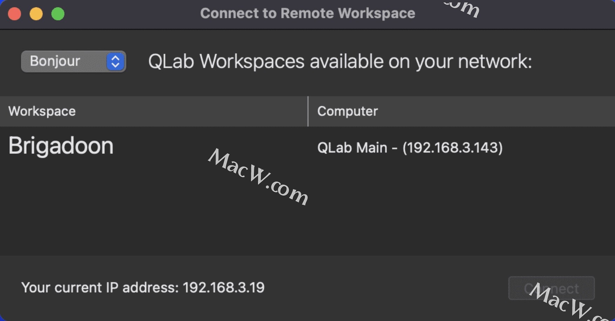This screenshot has width=615, height=321.
Task: Click the blue up-down chevron stepper
Action: pyautogui.click(x=115, y=62)
